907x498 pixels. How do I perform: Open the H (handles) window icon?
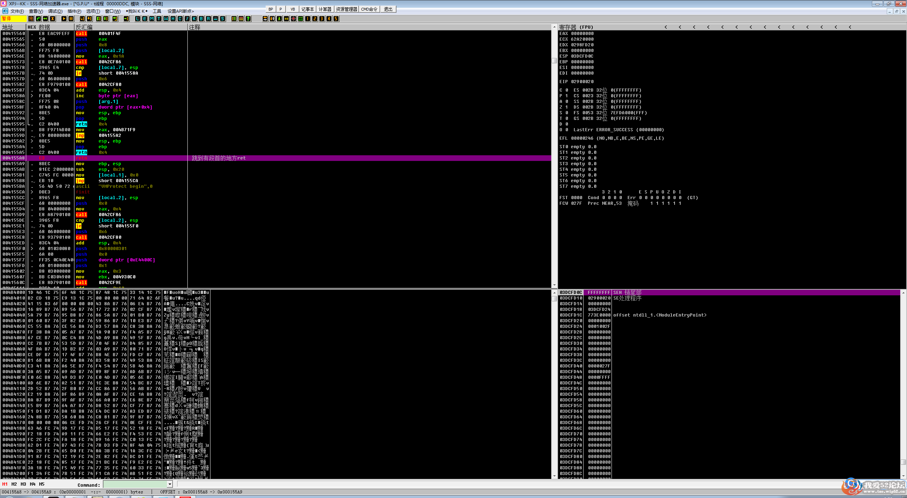(173, 19)
